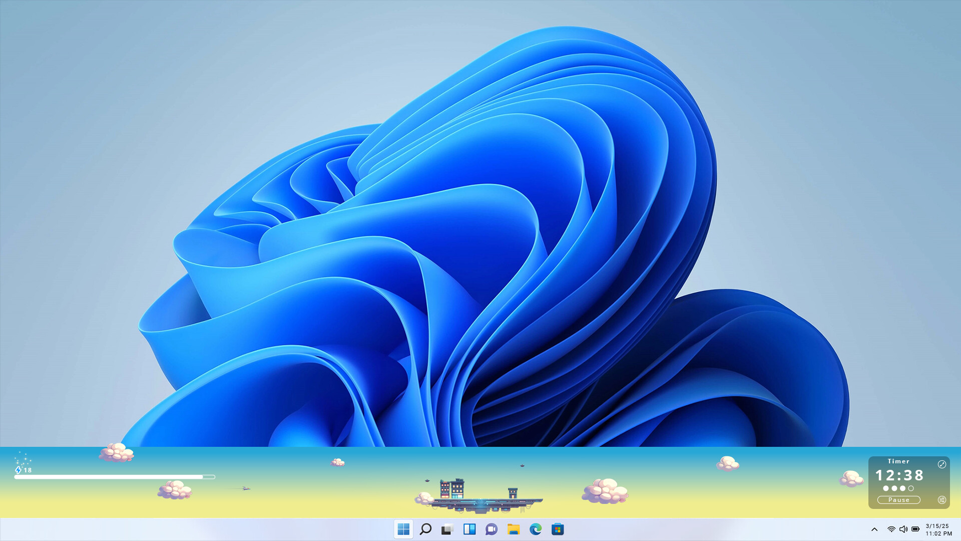Open the Widgets panel

pyautogui.click(x=469, y=529)
